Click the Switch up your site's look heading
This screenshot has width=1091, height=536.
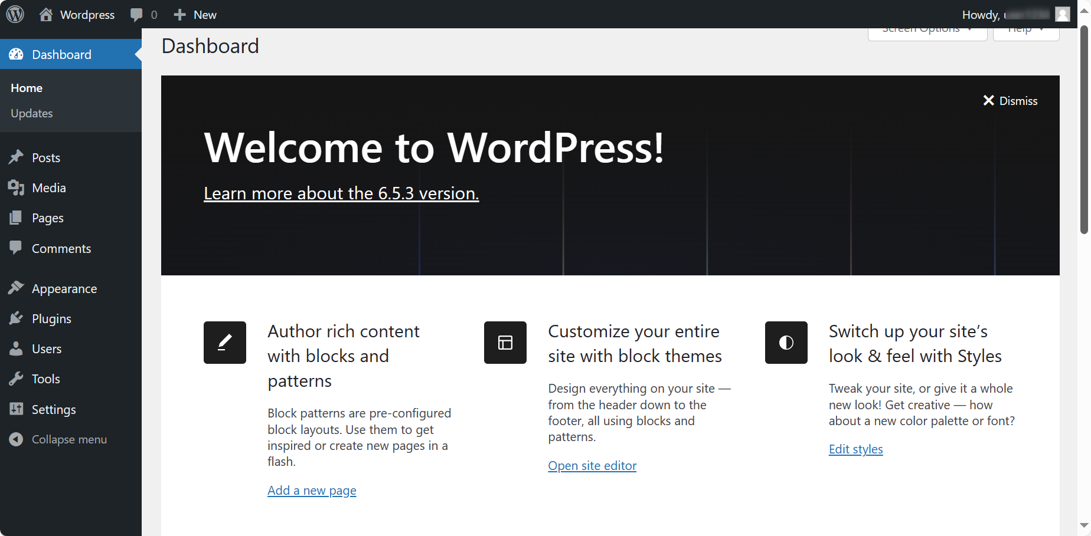[915, 344]
